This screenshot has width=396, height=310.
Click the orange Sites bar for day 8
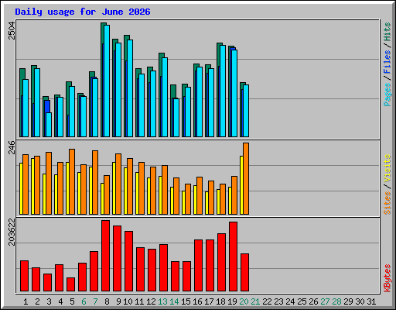(107, 195)
